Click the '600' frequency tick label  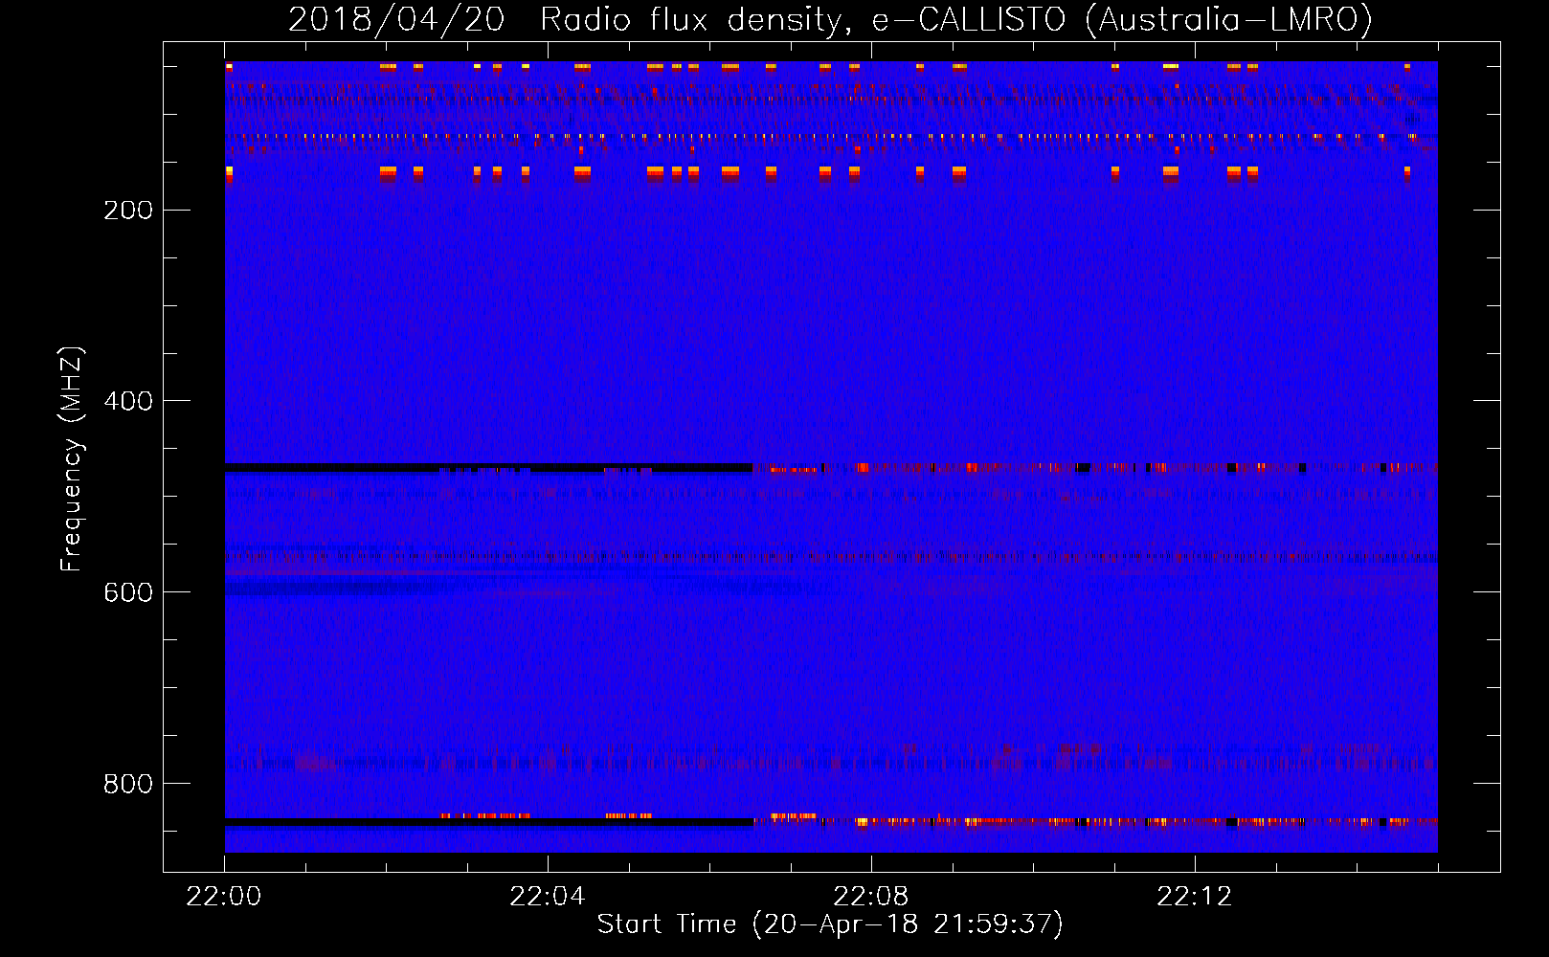tap(128, 592)
